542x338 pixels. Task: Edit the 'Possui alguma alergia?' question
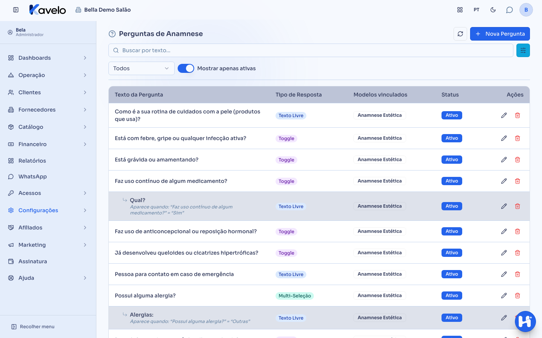click(504, 296)
